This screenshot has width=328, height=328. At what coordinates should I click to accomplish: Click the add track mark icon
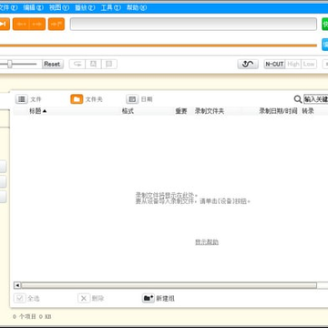94,64
